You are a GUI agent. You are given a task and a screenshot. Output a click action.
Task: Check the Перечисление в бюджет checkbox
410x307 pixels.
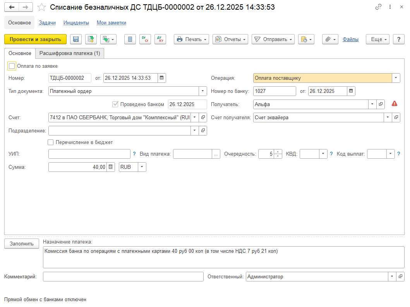(x=50, y=142)
